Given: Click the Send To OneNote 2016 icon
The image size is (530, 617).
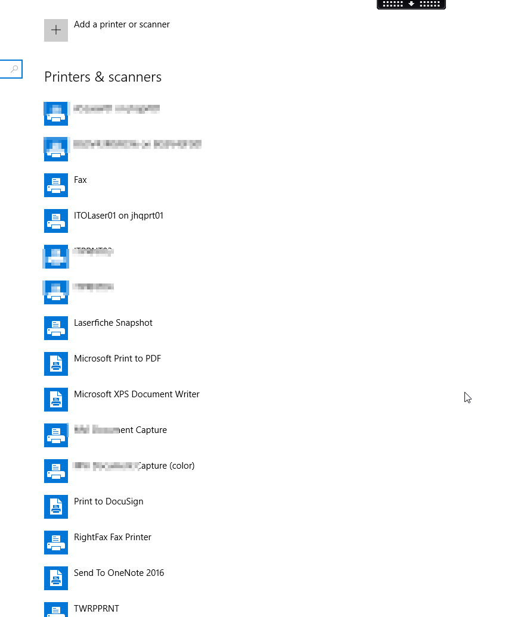Looking at the screenshot, I should pos(56,578).
